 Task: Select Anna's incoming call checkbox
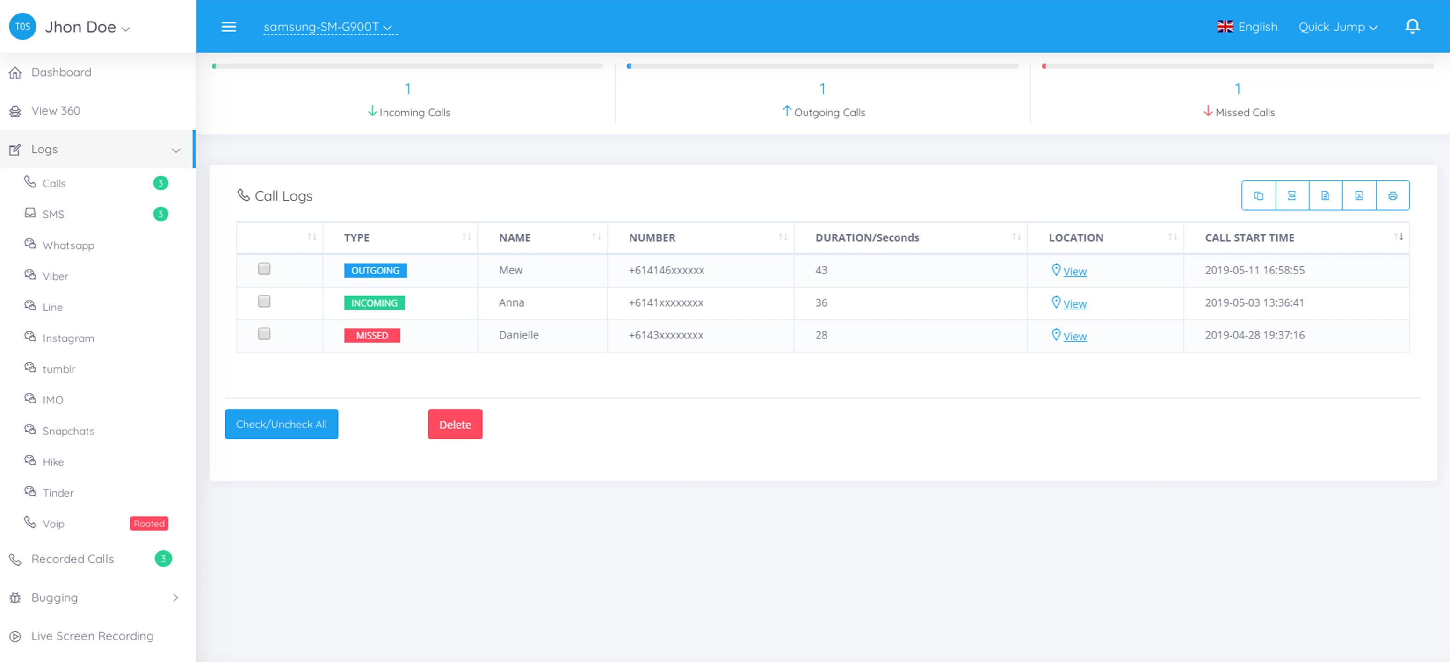point(264,302)
